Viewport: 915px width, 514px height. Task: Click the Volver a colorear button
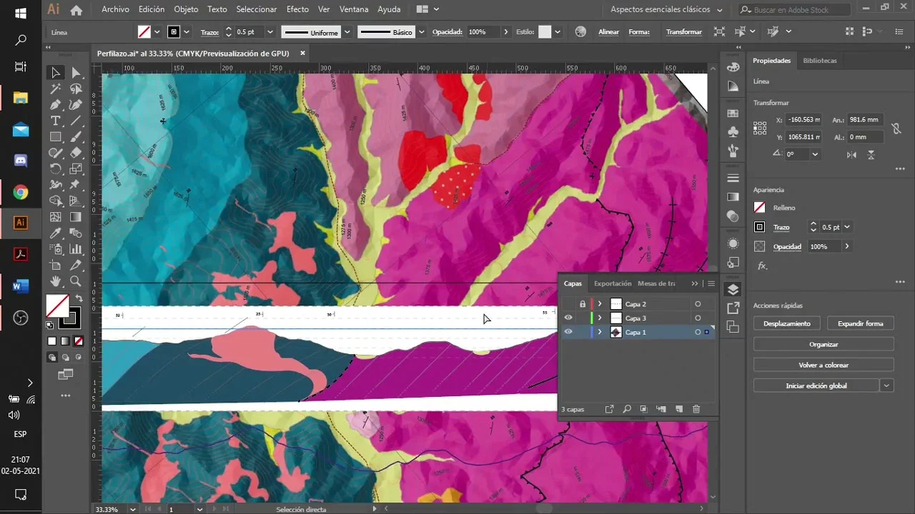click(823, 365)
